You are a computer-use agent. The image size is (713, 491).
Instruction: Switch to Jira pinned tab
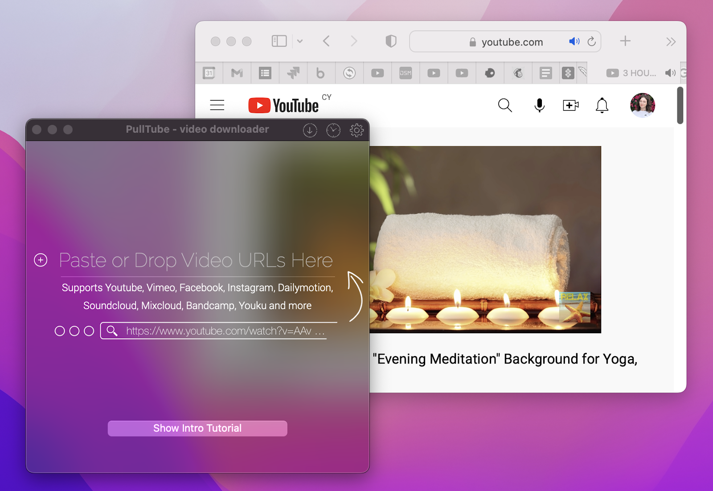293,73
